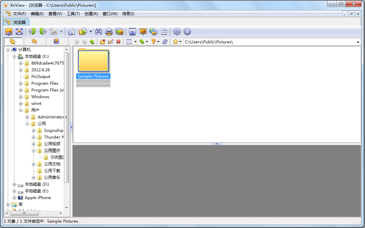
Task: Click the rename pencil icon
Action: [x=110, y=42]
